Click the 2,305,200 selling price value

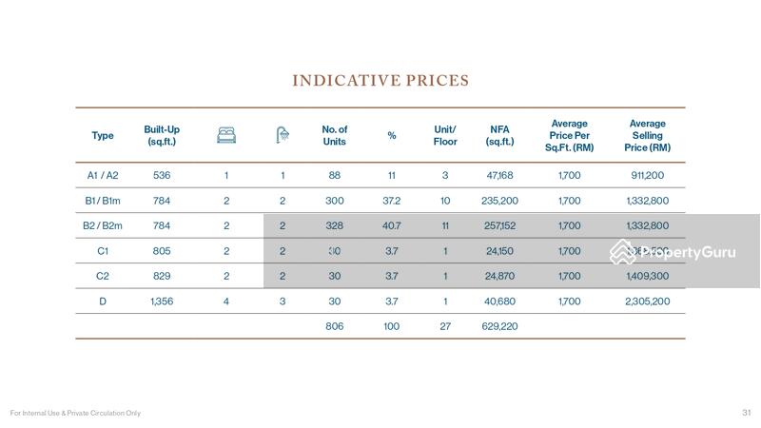click(648, 302)
